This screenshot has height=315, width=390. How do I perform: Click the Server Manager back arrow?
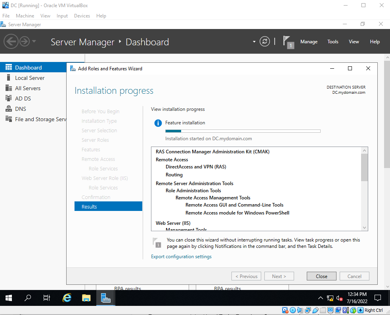[11, 41]
